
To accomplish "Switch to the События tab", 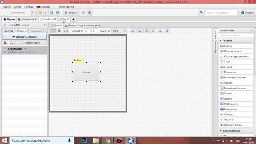I will pyautogui.click(x=21, y=31).
